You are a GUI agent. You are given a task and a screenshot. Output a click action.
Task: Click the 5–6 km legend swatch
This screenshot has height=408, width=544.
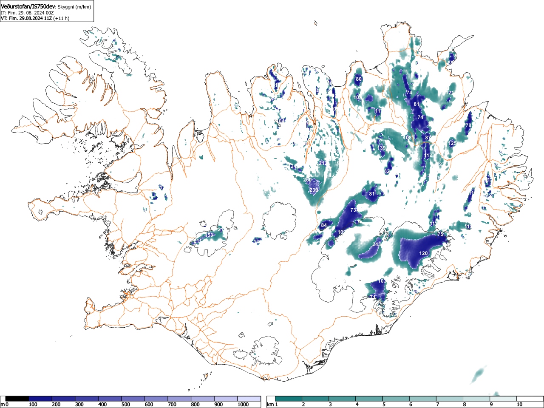coord(396,399)
